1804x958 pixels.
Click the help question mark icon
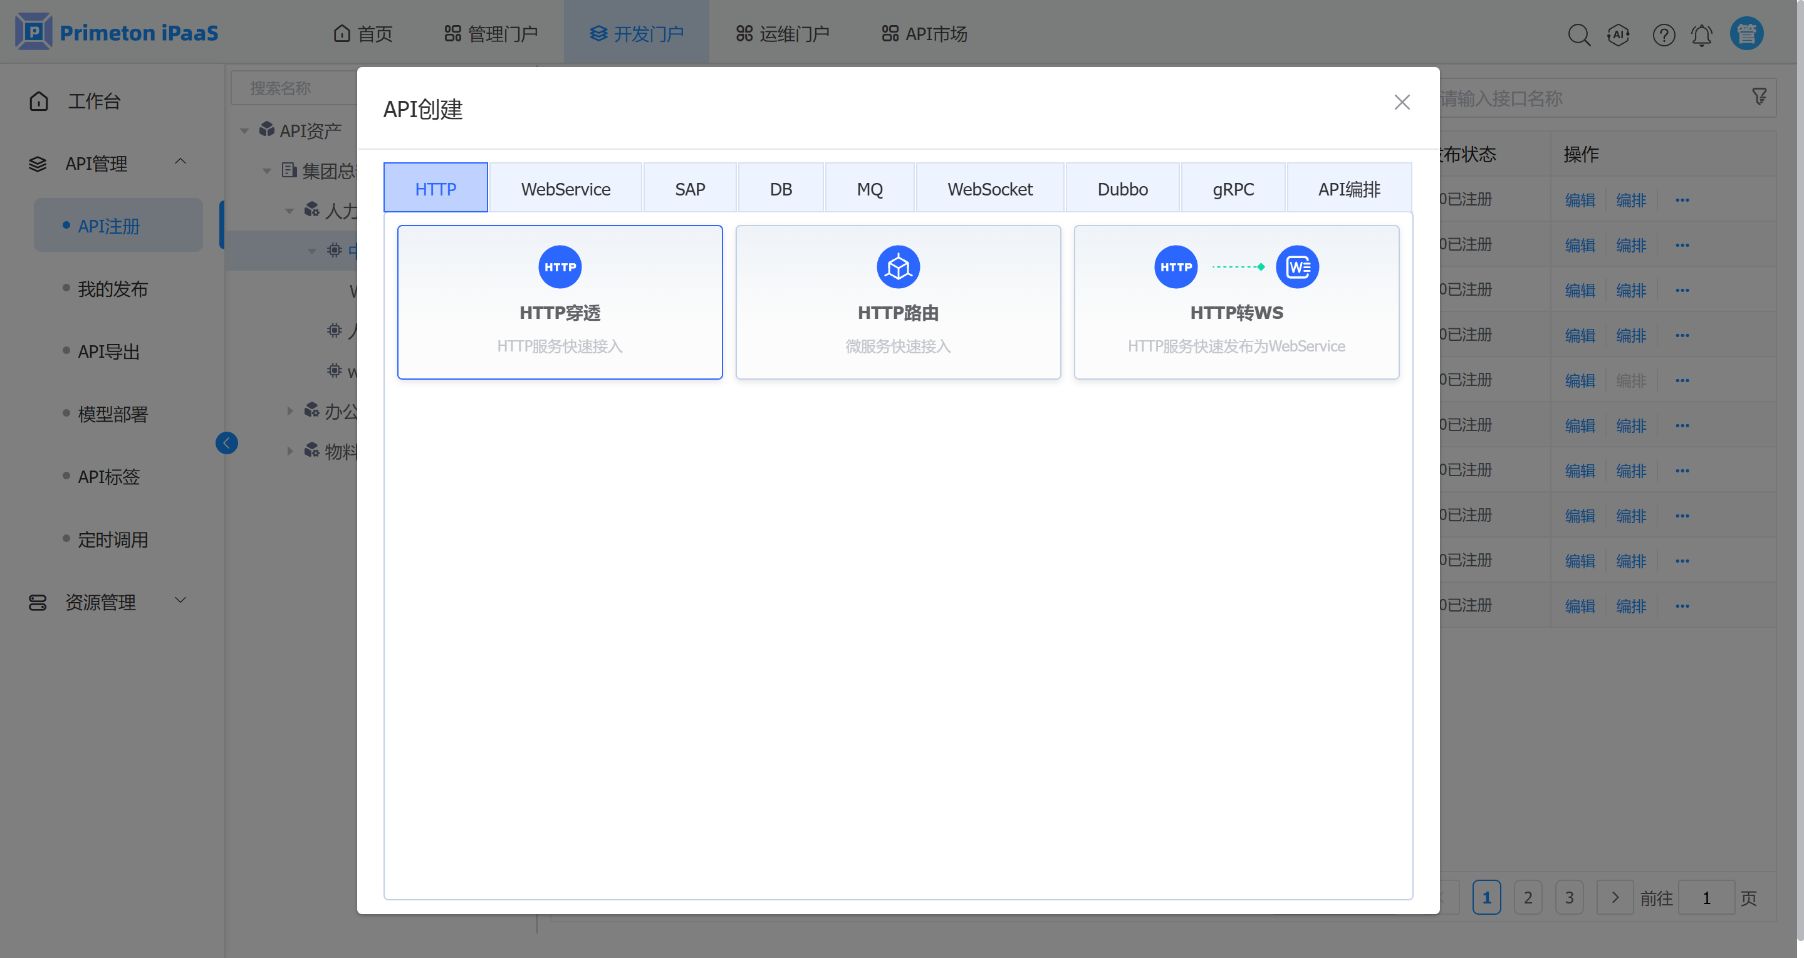point(1663,34)
